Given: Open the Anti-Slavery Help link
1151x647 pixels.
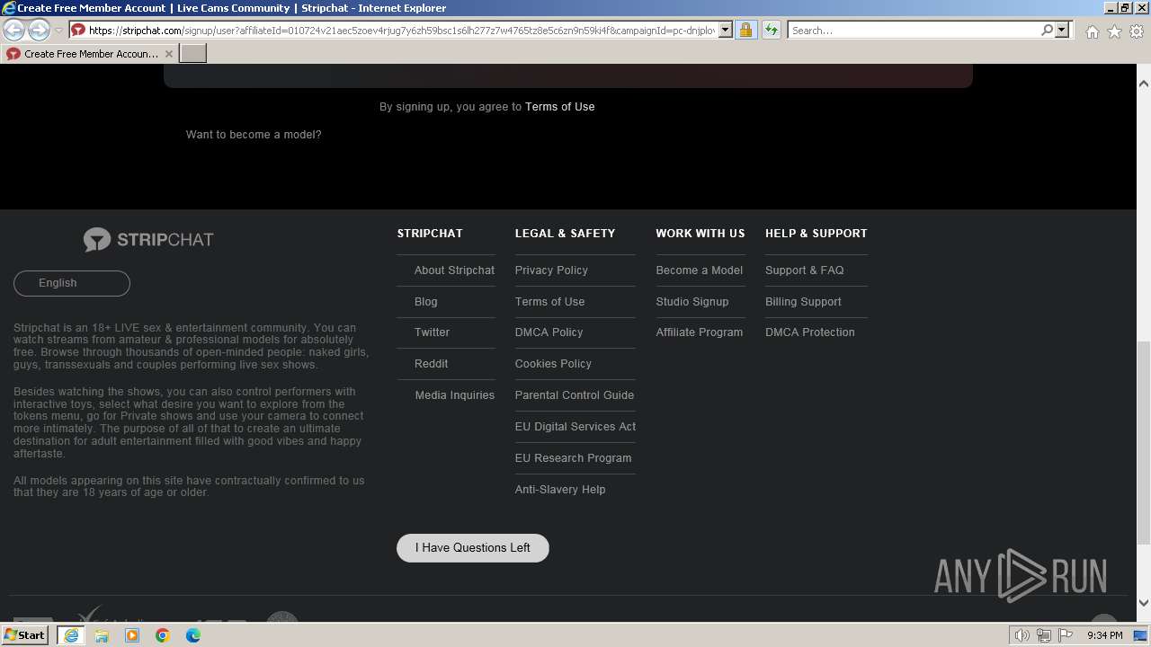Looking at the screenshot, I should pos(560,490).
